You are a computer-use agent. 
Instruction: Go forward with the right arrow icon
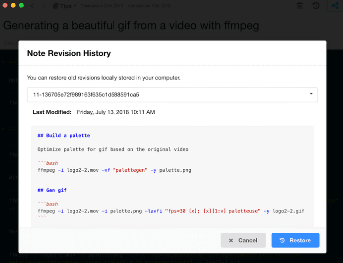point(44,6)
